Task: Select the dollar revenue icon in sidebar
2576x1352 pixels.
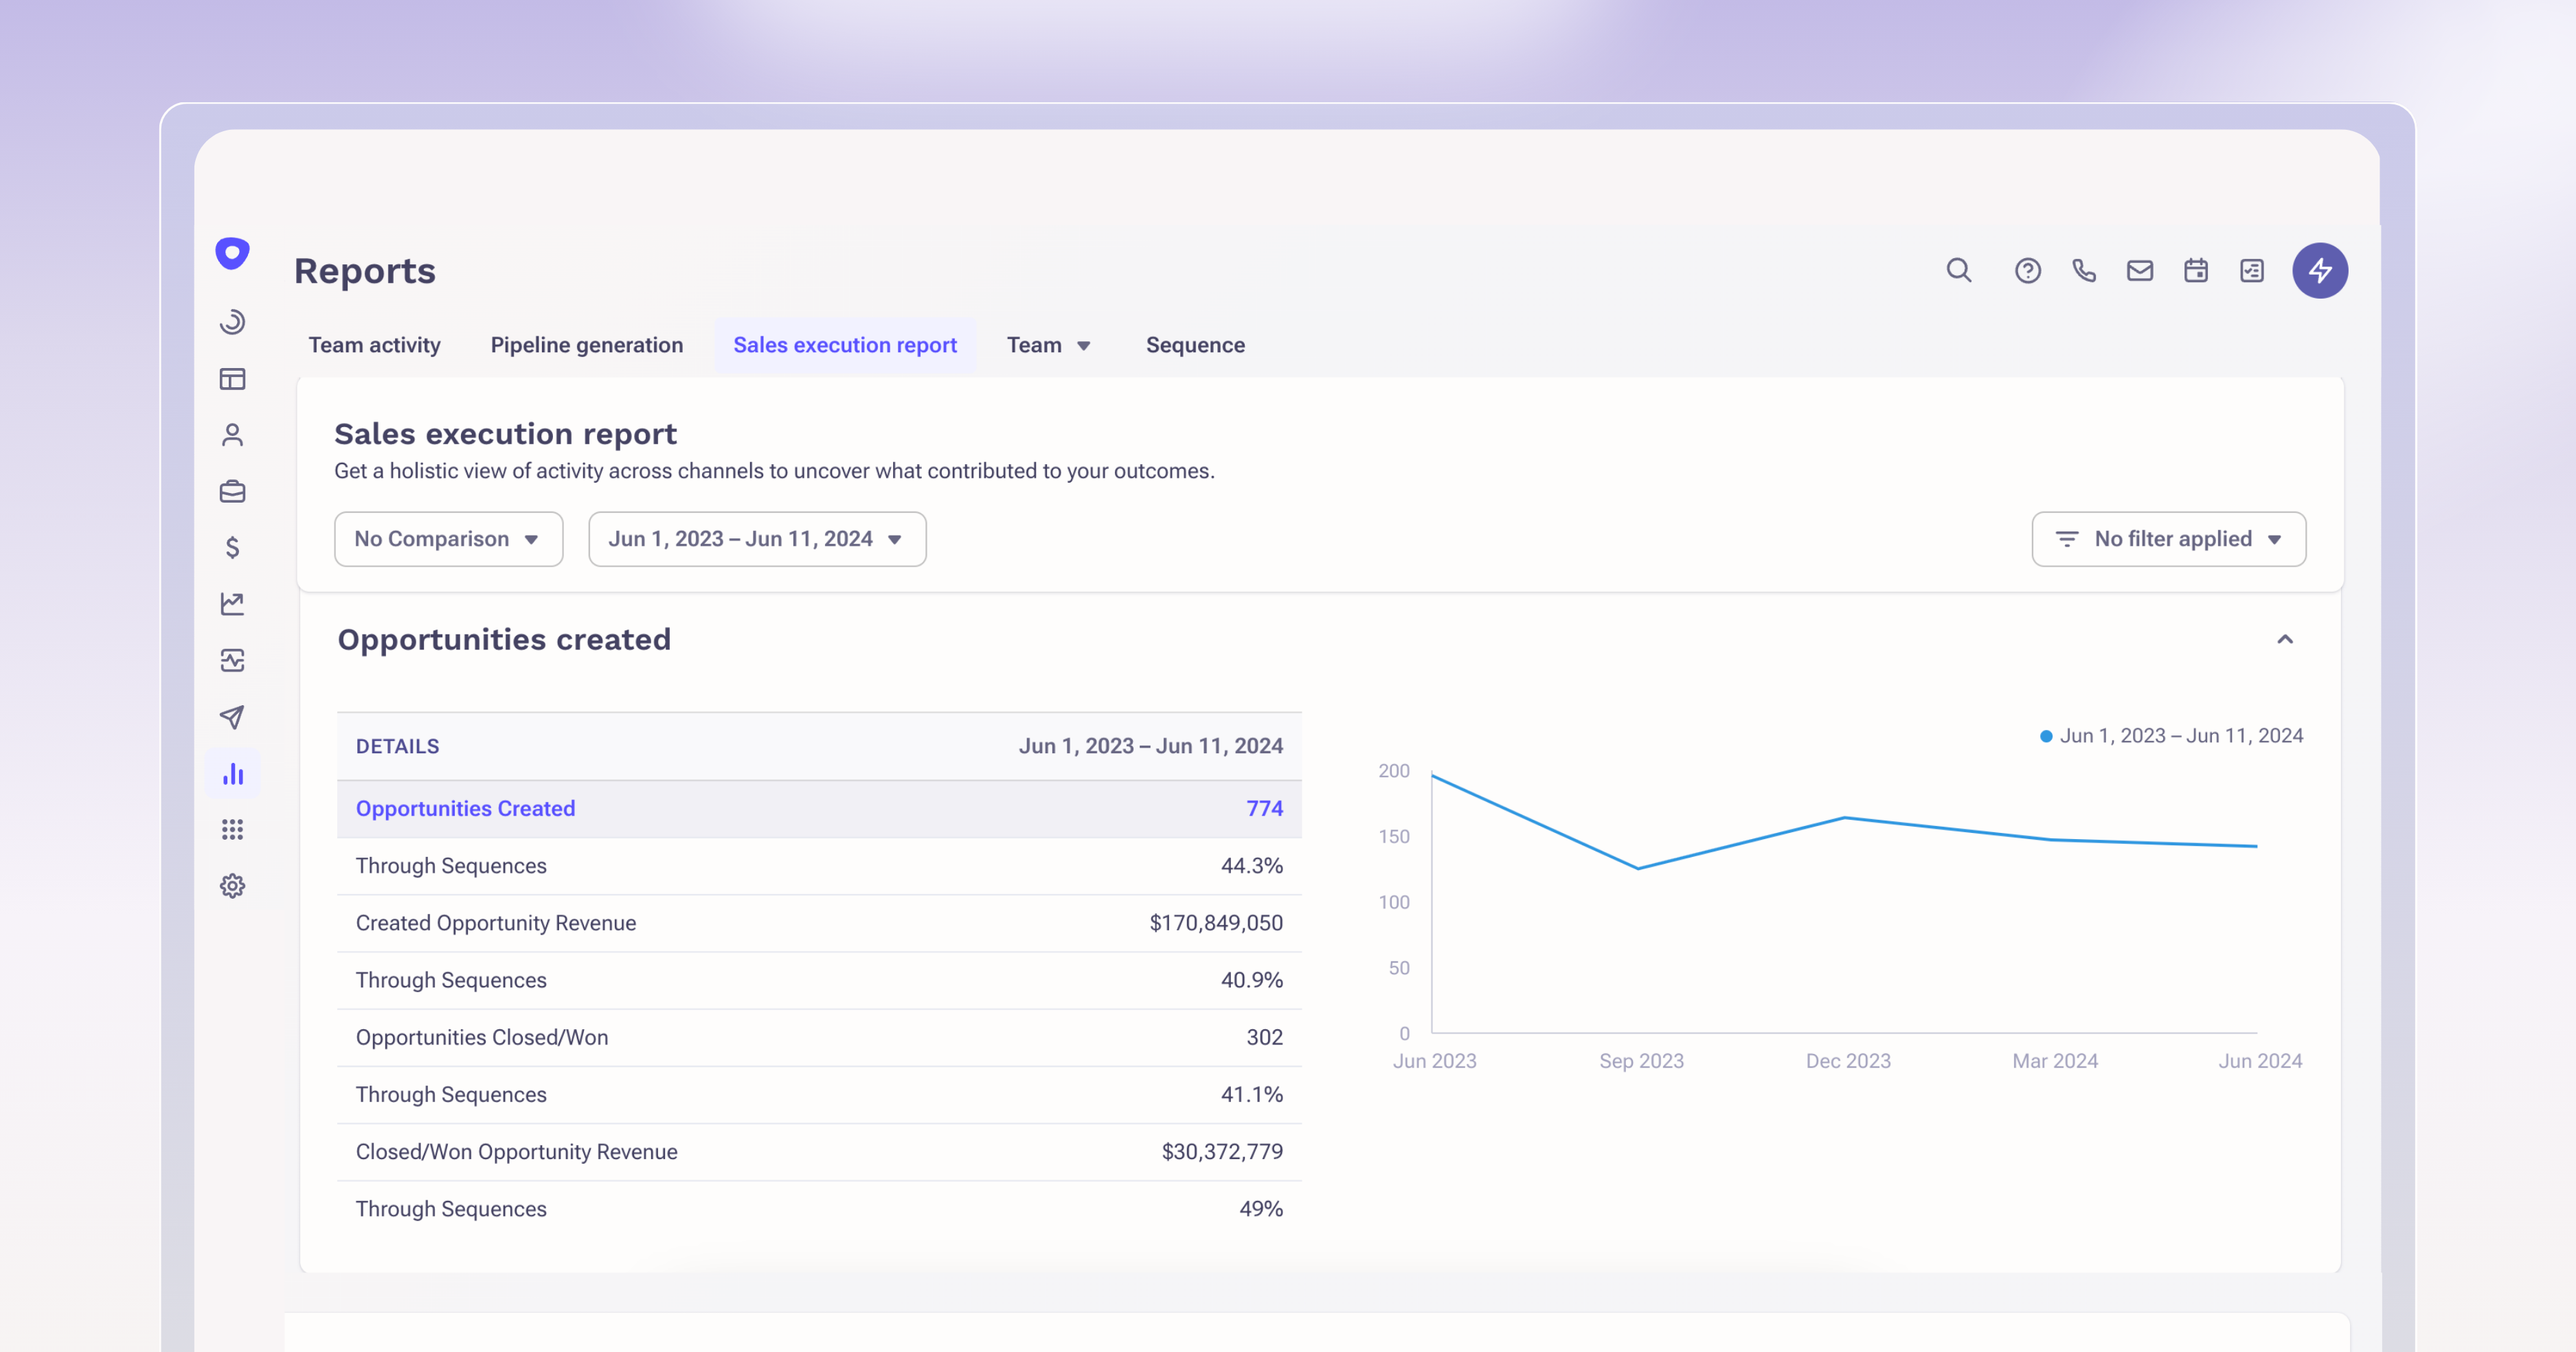Action: pyautogui.click(x=233, y=547)
